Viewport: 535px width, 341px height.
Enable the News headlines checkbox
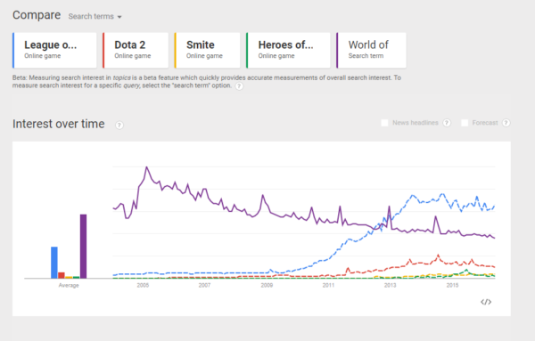click(x=384, y=123)
